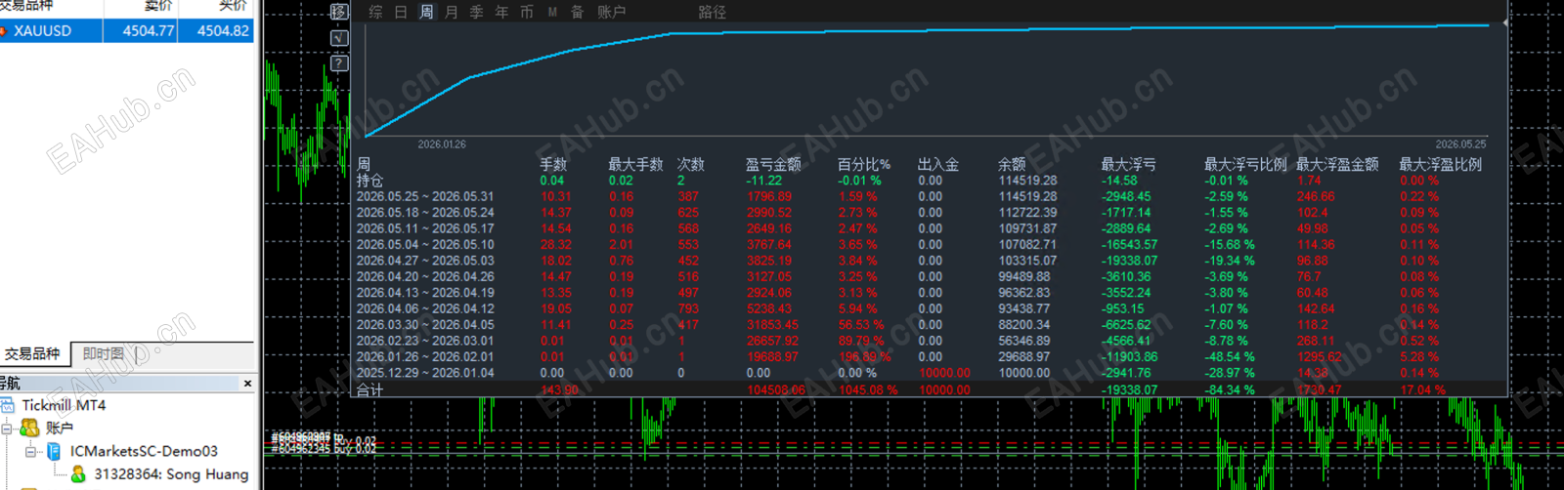
Task: Select the M tab in the stats panel
Action: click(x=552, y=12)
